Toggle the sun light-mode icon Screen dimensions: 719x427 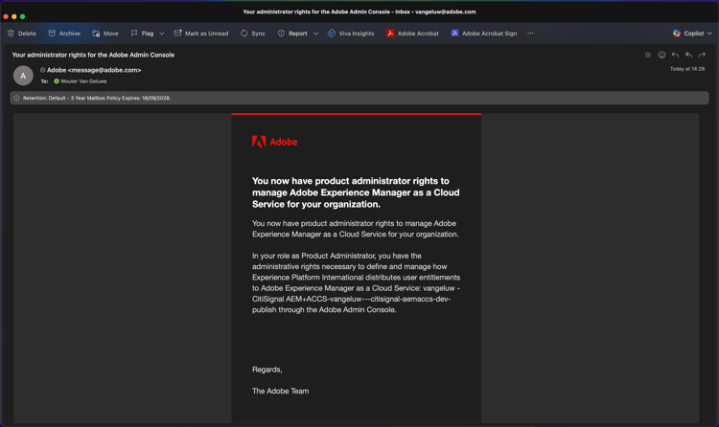coord(647,55)
